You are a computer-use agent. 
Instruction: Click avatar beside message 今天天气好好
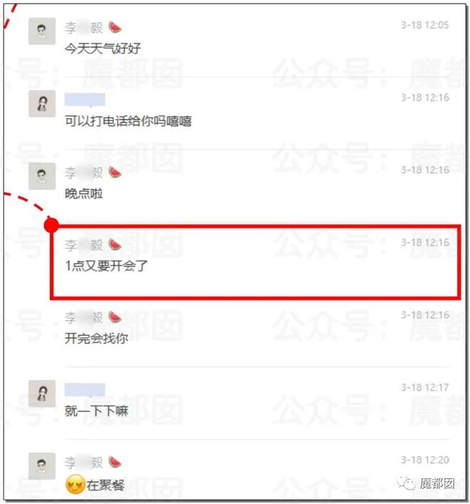pos(42,31)
